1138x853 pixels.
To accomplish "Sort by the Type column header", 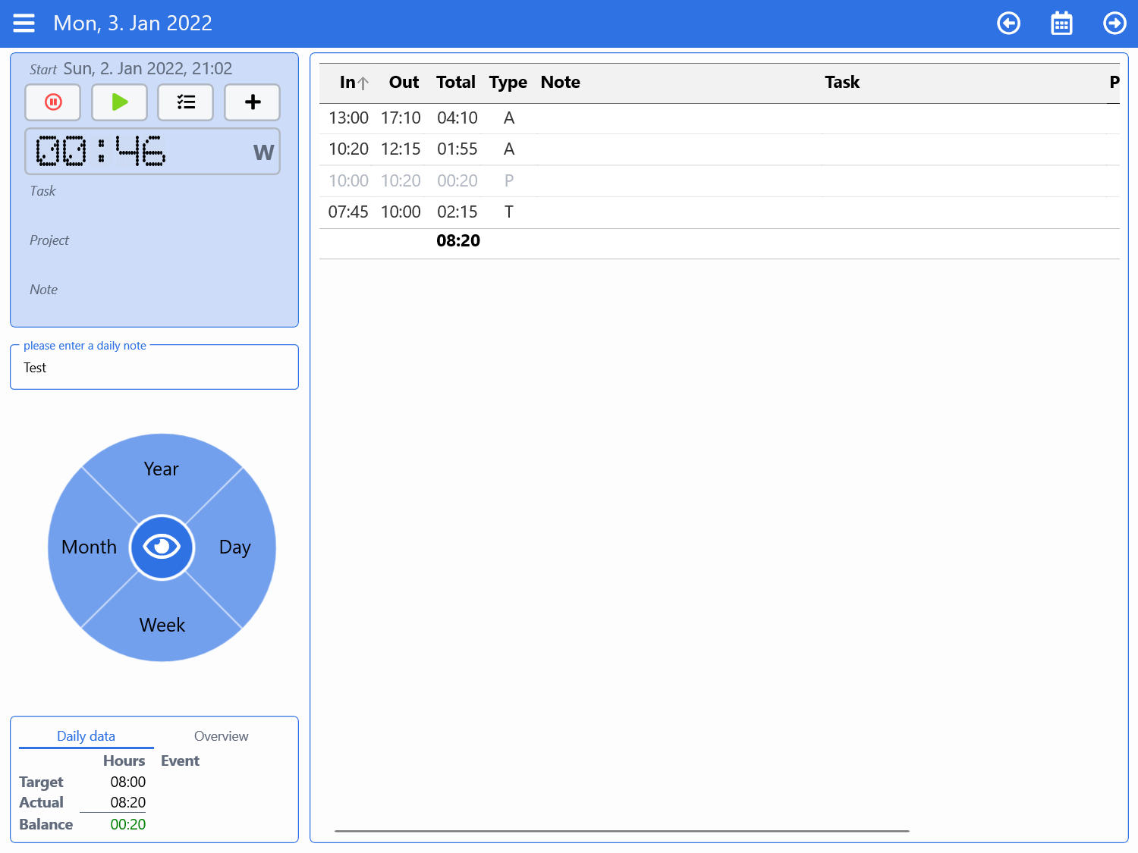I will (x=508, y=83).
